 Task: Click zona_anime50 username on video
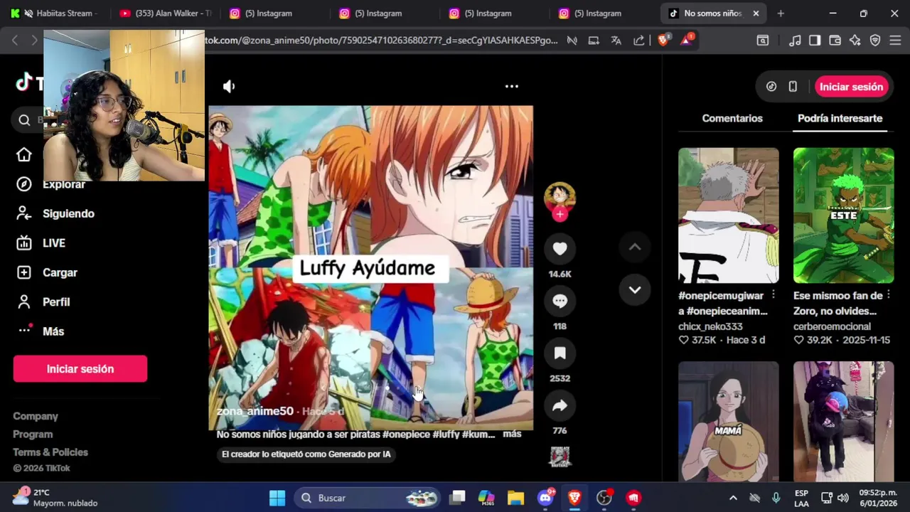pyautogui.click(x=255, y=411)
